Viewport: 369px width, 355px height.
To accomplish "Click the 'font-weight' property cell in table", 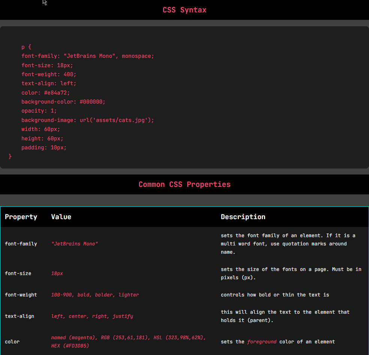I will pos(21,295).
